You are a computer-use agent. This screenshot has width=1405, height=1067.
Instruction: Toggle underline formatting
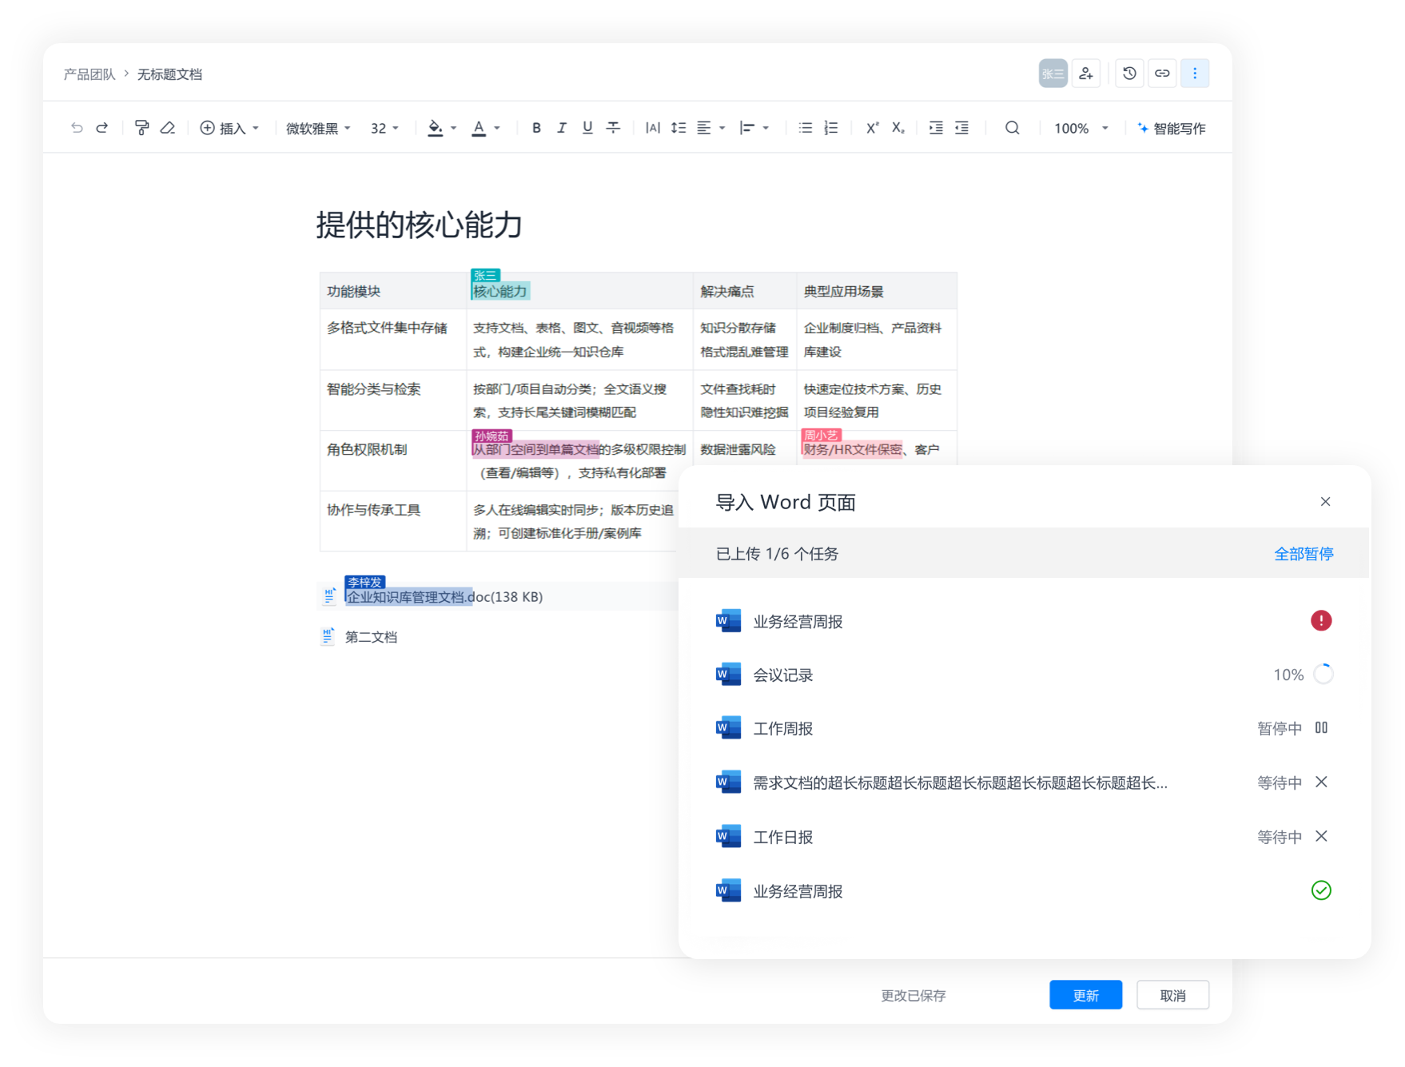587,128
